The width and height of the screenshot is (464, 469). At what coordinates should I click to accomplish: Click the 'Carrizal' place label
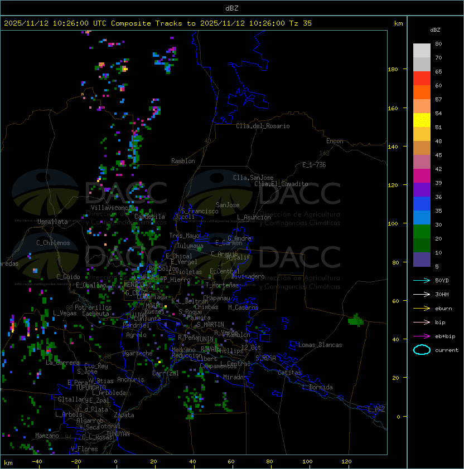[166, 373]
